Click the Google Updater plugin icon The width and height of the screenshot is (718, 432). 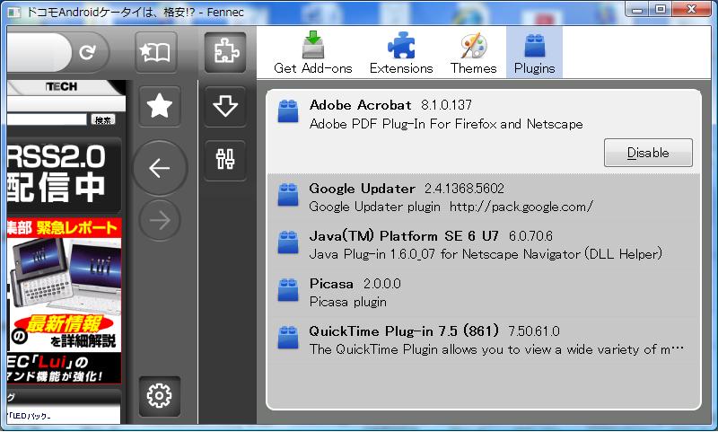click(288, 195)
